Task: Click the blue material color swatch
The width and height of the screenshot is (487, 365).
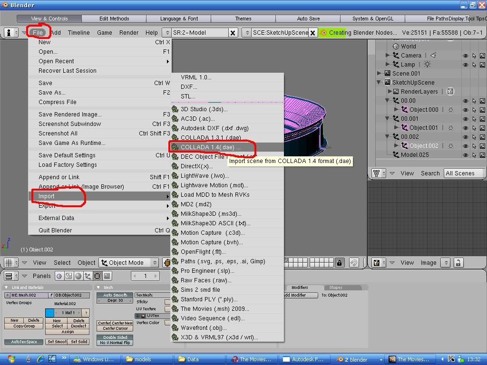Action: 49,313
